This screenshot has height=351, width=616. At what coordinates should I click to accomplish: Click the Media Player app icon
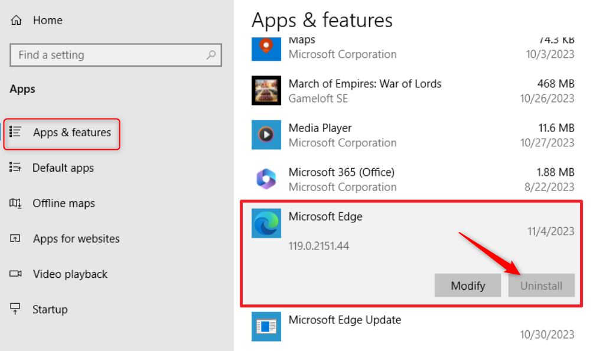(x=266, y=135)
